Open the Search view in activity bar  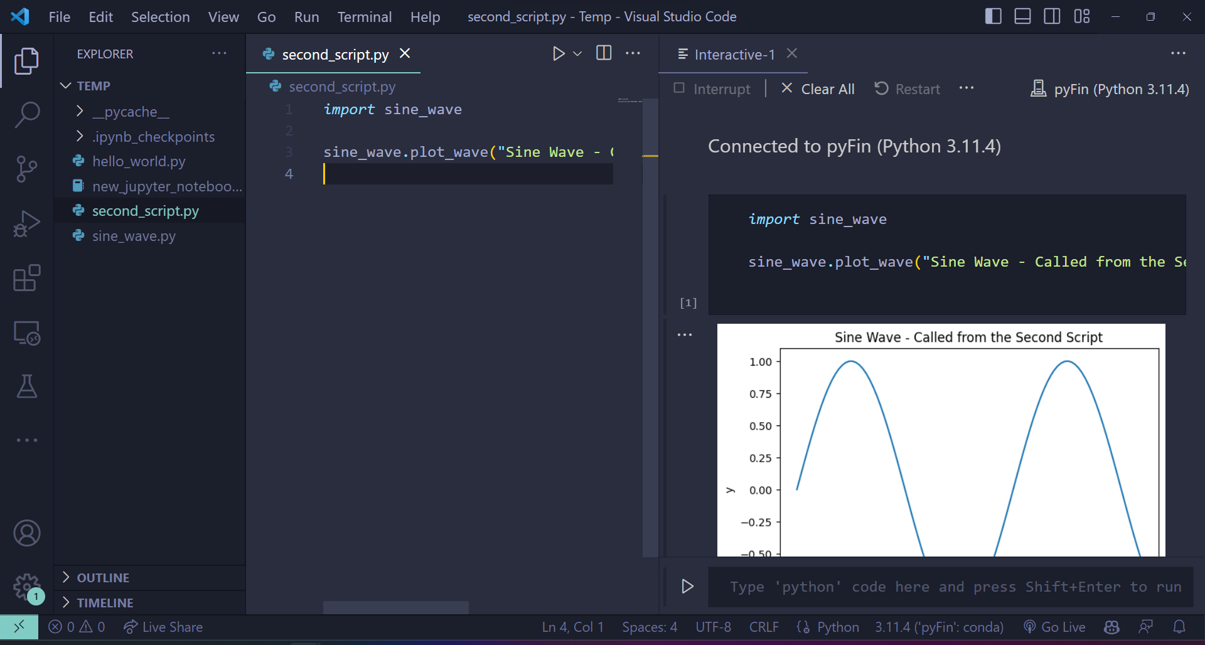[26, 115]
